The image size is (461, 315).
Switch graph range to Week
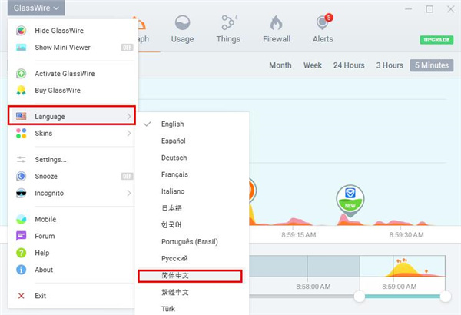[313, 65]
